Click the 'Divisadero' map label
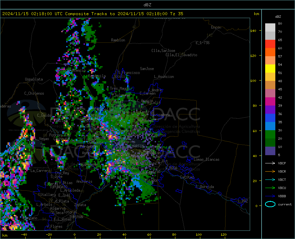Screen dimensions: 295x239 pyautogui.click(x=160, y=115)
